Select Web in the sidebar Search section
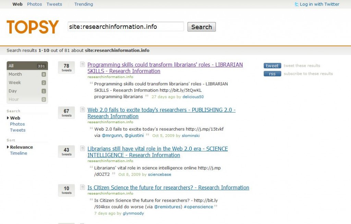The height and width of the screenshot is (224, 351). [x=15, y=118]
